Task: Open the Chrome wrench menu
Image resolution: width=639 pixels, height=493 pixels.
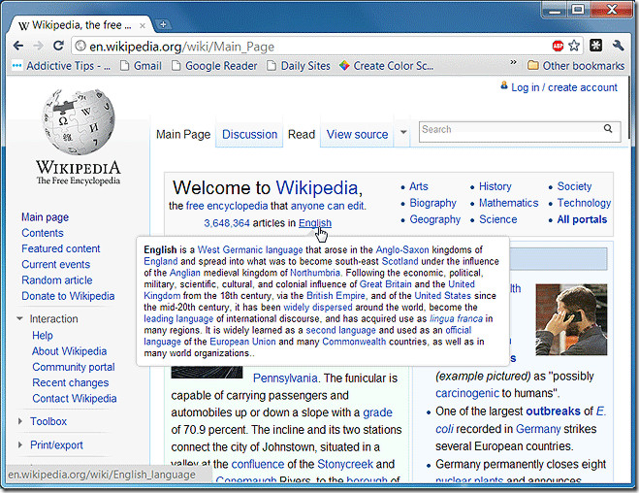Action: point(618,46)
